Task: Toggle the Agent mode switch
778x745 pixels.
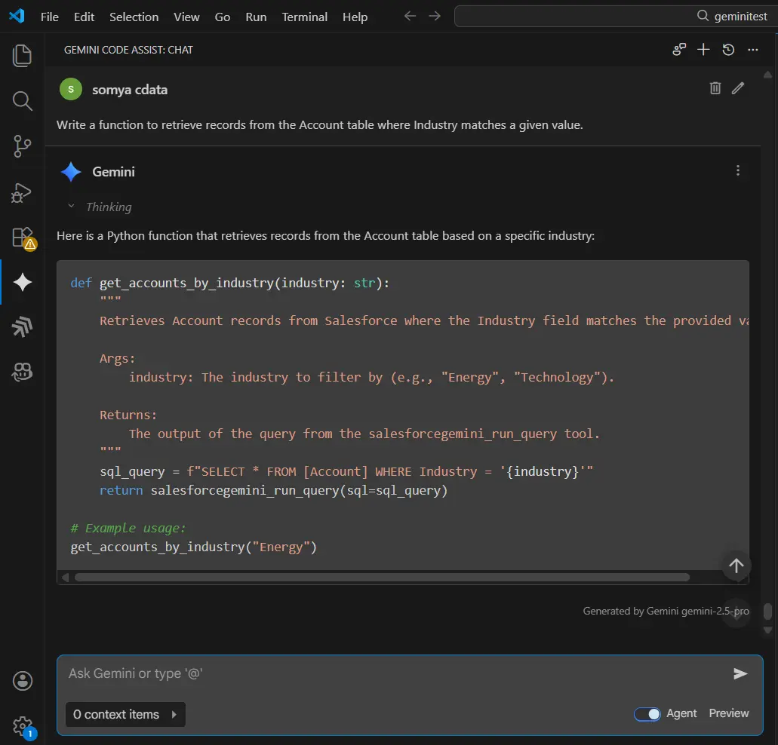Action: point(647,713)
